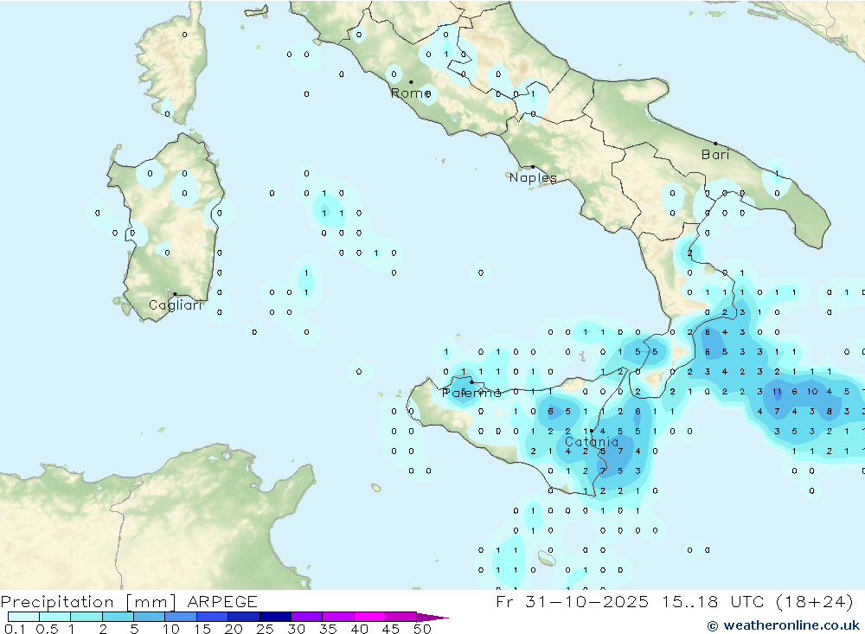
Task: Click the legend label '50'
Action: pos(422,629)
